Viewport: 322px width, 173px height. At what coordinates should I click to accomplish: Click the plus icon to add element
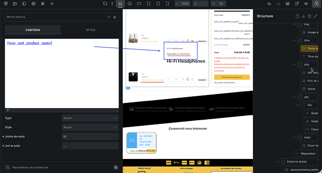coord(52,4)
